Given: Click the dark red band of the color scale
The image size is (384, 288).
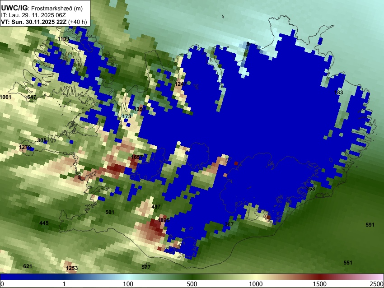Looking at the screenshot, I should [x=319, y=277].
